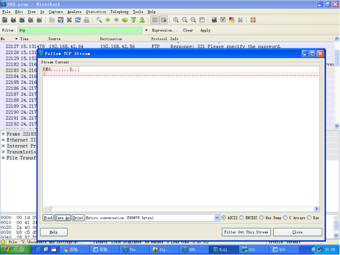
Task: Jump to the last packet icon
Action: point(142,20)
